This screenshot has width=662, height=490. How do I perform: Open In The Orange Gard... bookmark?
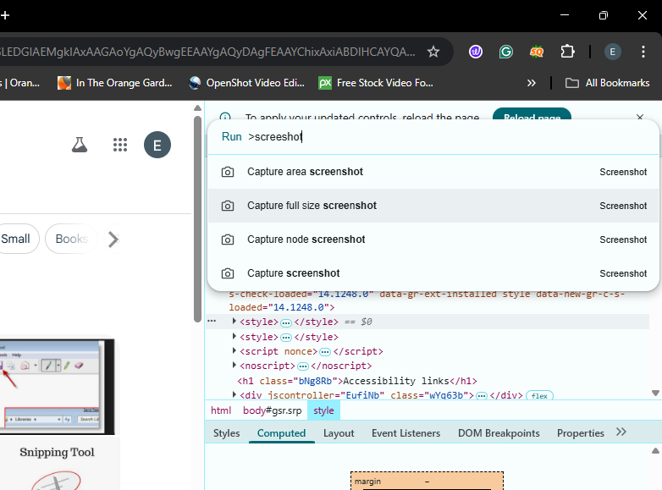[115, 83]
